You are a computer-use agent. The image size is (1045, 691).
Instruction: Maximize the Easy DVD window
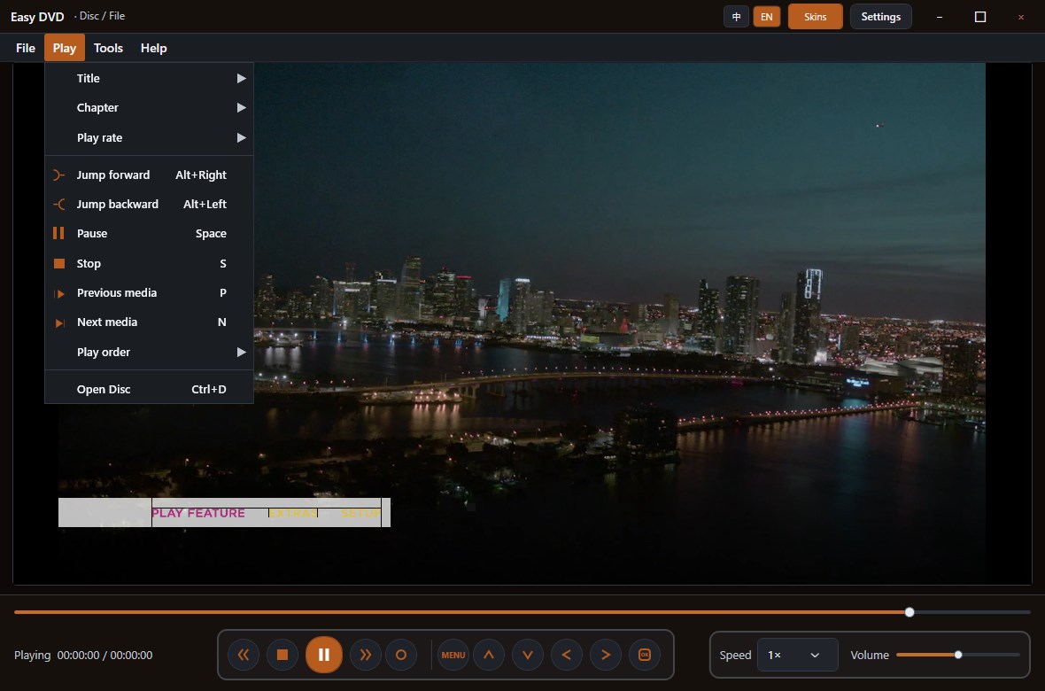tap(979, 17)
